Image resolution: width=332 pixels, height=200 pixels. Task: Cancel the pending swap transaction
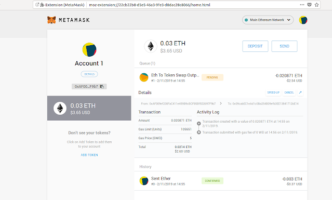289,92
